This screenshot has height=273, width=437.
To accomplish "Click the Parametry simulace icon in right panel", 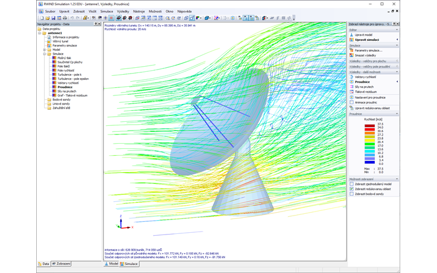I will click(x=351, y=51).
